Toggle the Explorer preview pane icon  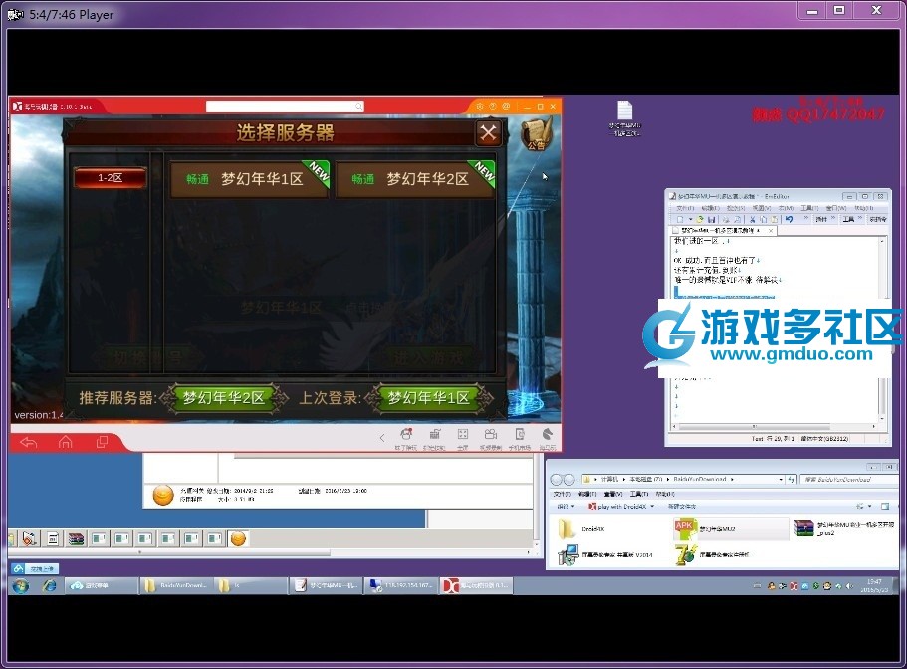click(x=885, y=507)
